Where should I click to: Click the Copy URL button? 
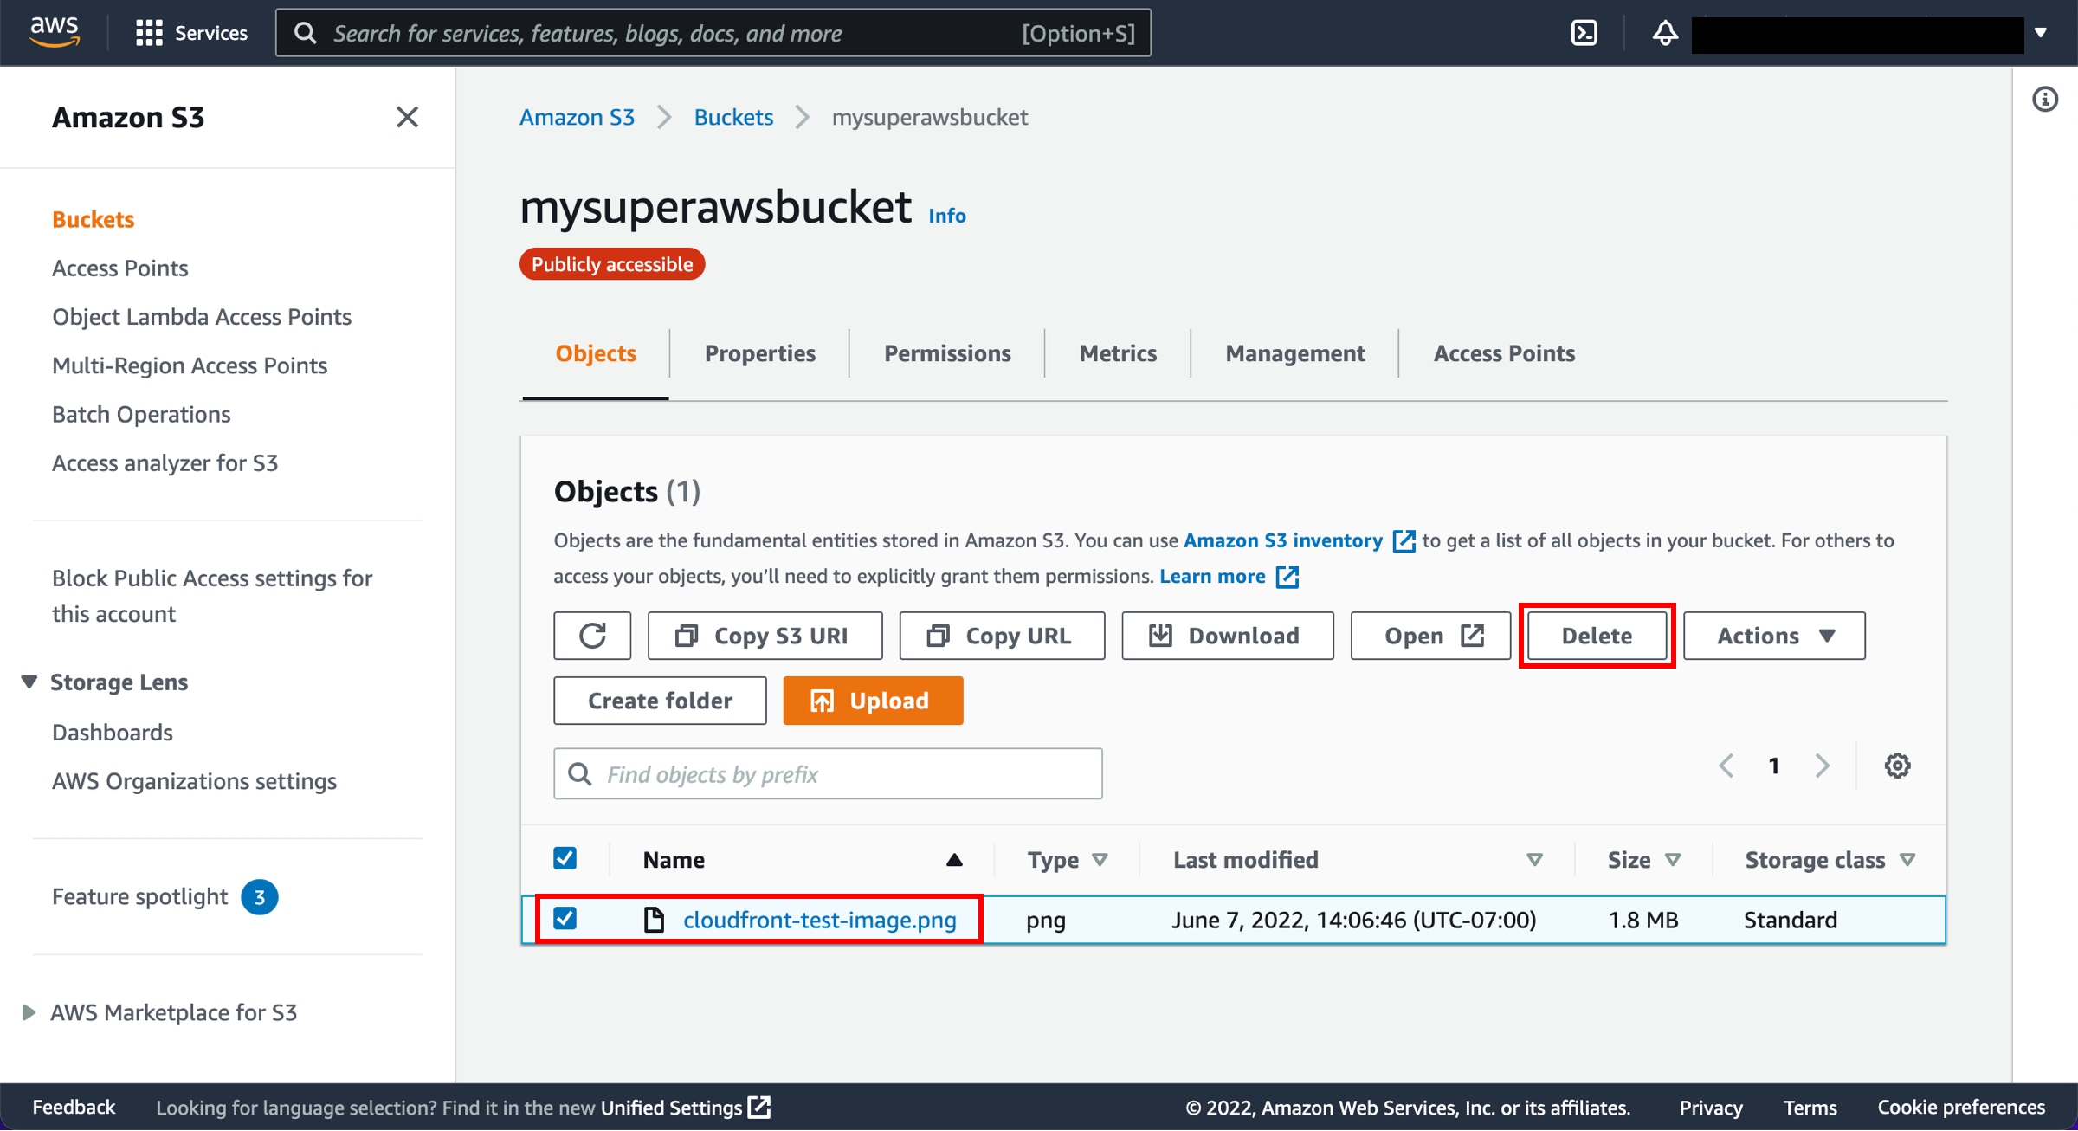point(1002,636)
